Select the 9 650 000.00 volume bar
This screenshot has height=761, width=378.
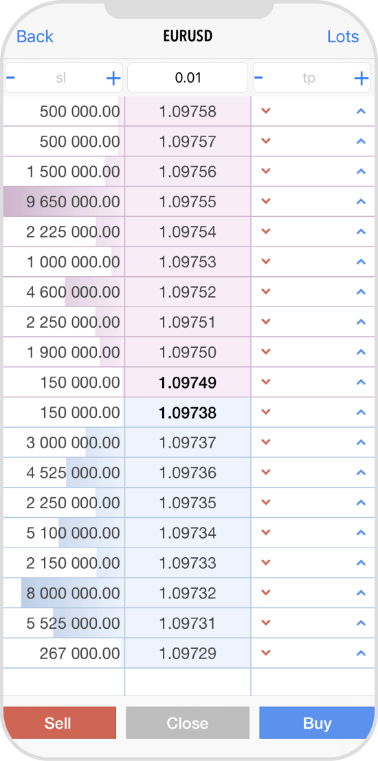pyautogui.click(x=64, y=201)
